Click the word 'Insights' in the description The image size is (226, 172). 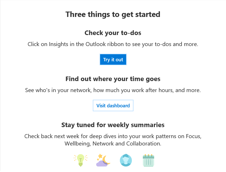click(x=59, y=44)
